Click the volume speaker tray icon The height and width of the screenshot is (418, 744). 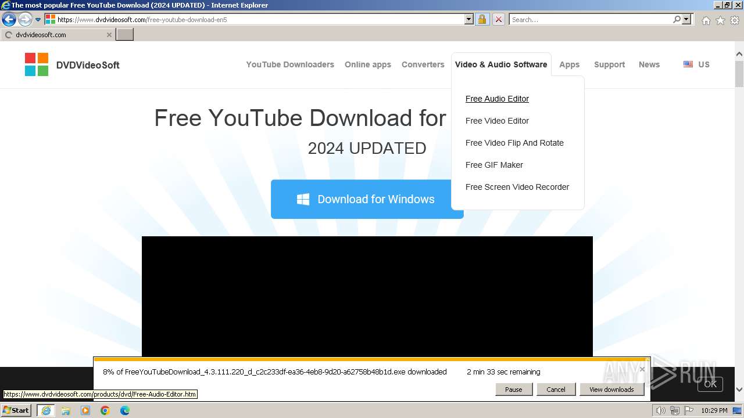pyautogui.click(x=661, y=410)
